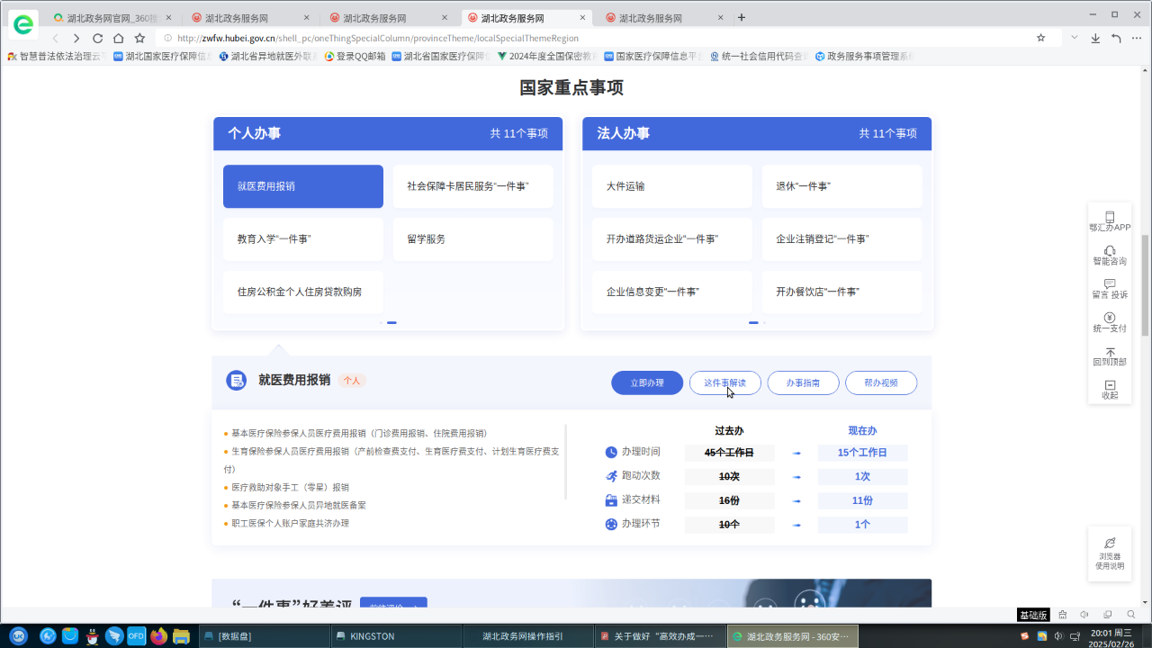Select 教育入学"一件事" item card
Image resolution: width=1152 pixels, height=648 pixels.
point(302,239)
